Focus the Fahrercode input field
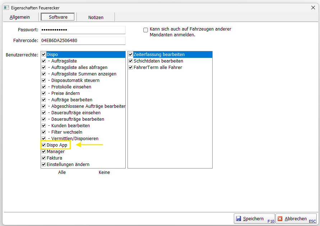320x226 pixels. (83, 41)
